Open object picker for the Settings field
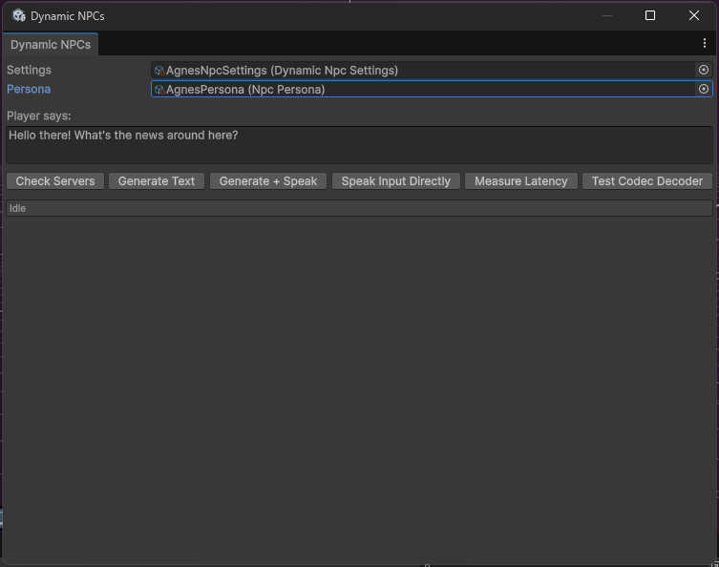The width and height of the screenshot is (719, 567). 704,70
